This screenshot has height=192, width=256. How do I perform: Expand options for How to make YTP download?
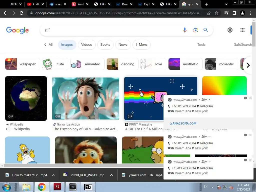tap(53, 175)
